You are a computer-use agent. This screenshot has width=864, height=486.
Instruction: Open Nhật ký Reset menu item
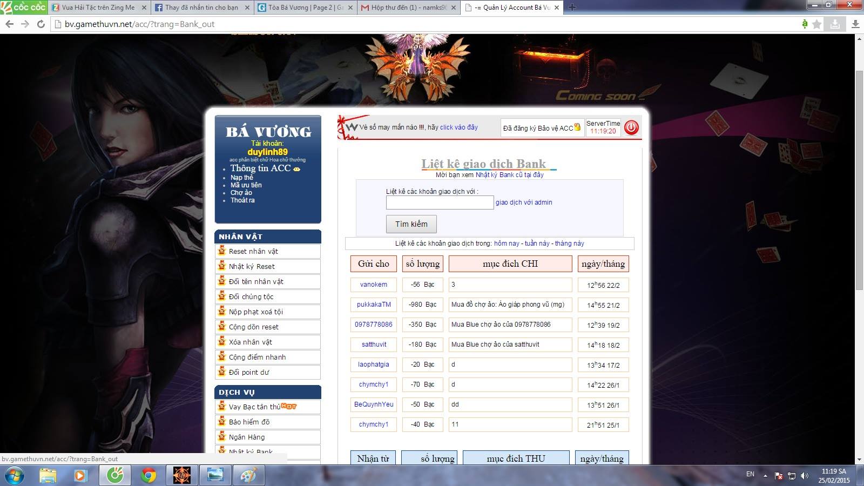tap(268, 266)
